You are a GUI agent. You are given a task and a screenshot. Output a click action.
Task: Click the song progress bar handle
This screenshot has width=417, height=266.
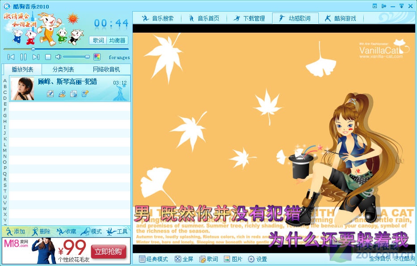point(33,49)
